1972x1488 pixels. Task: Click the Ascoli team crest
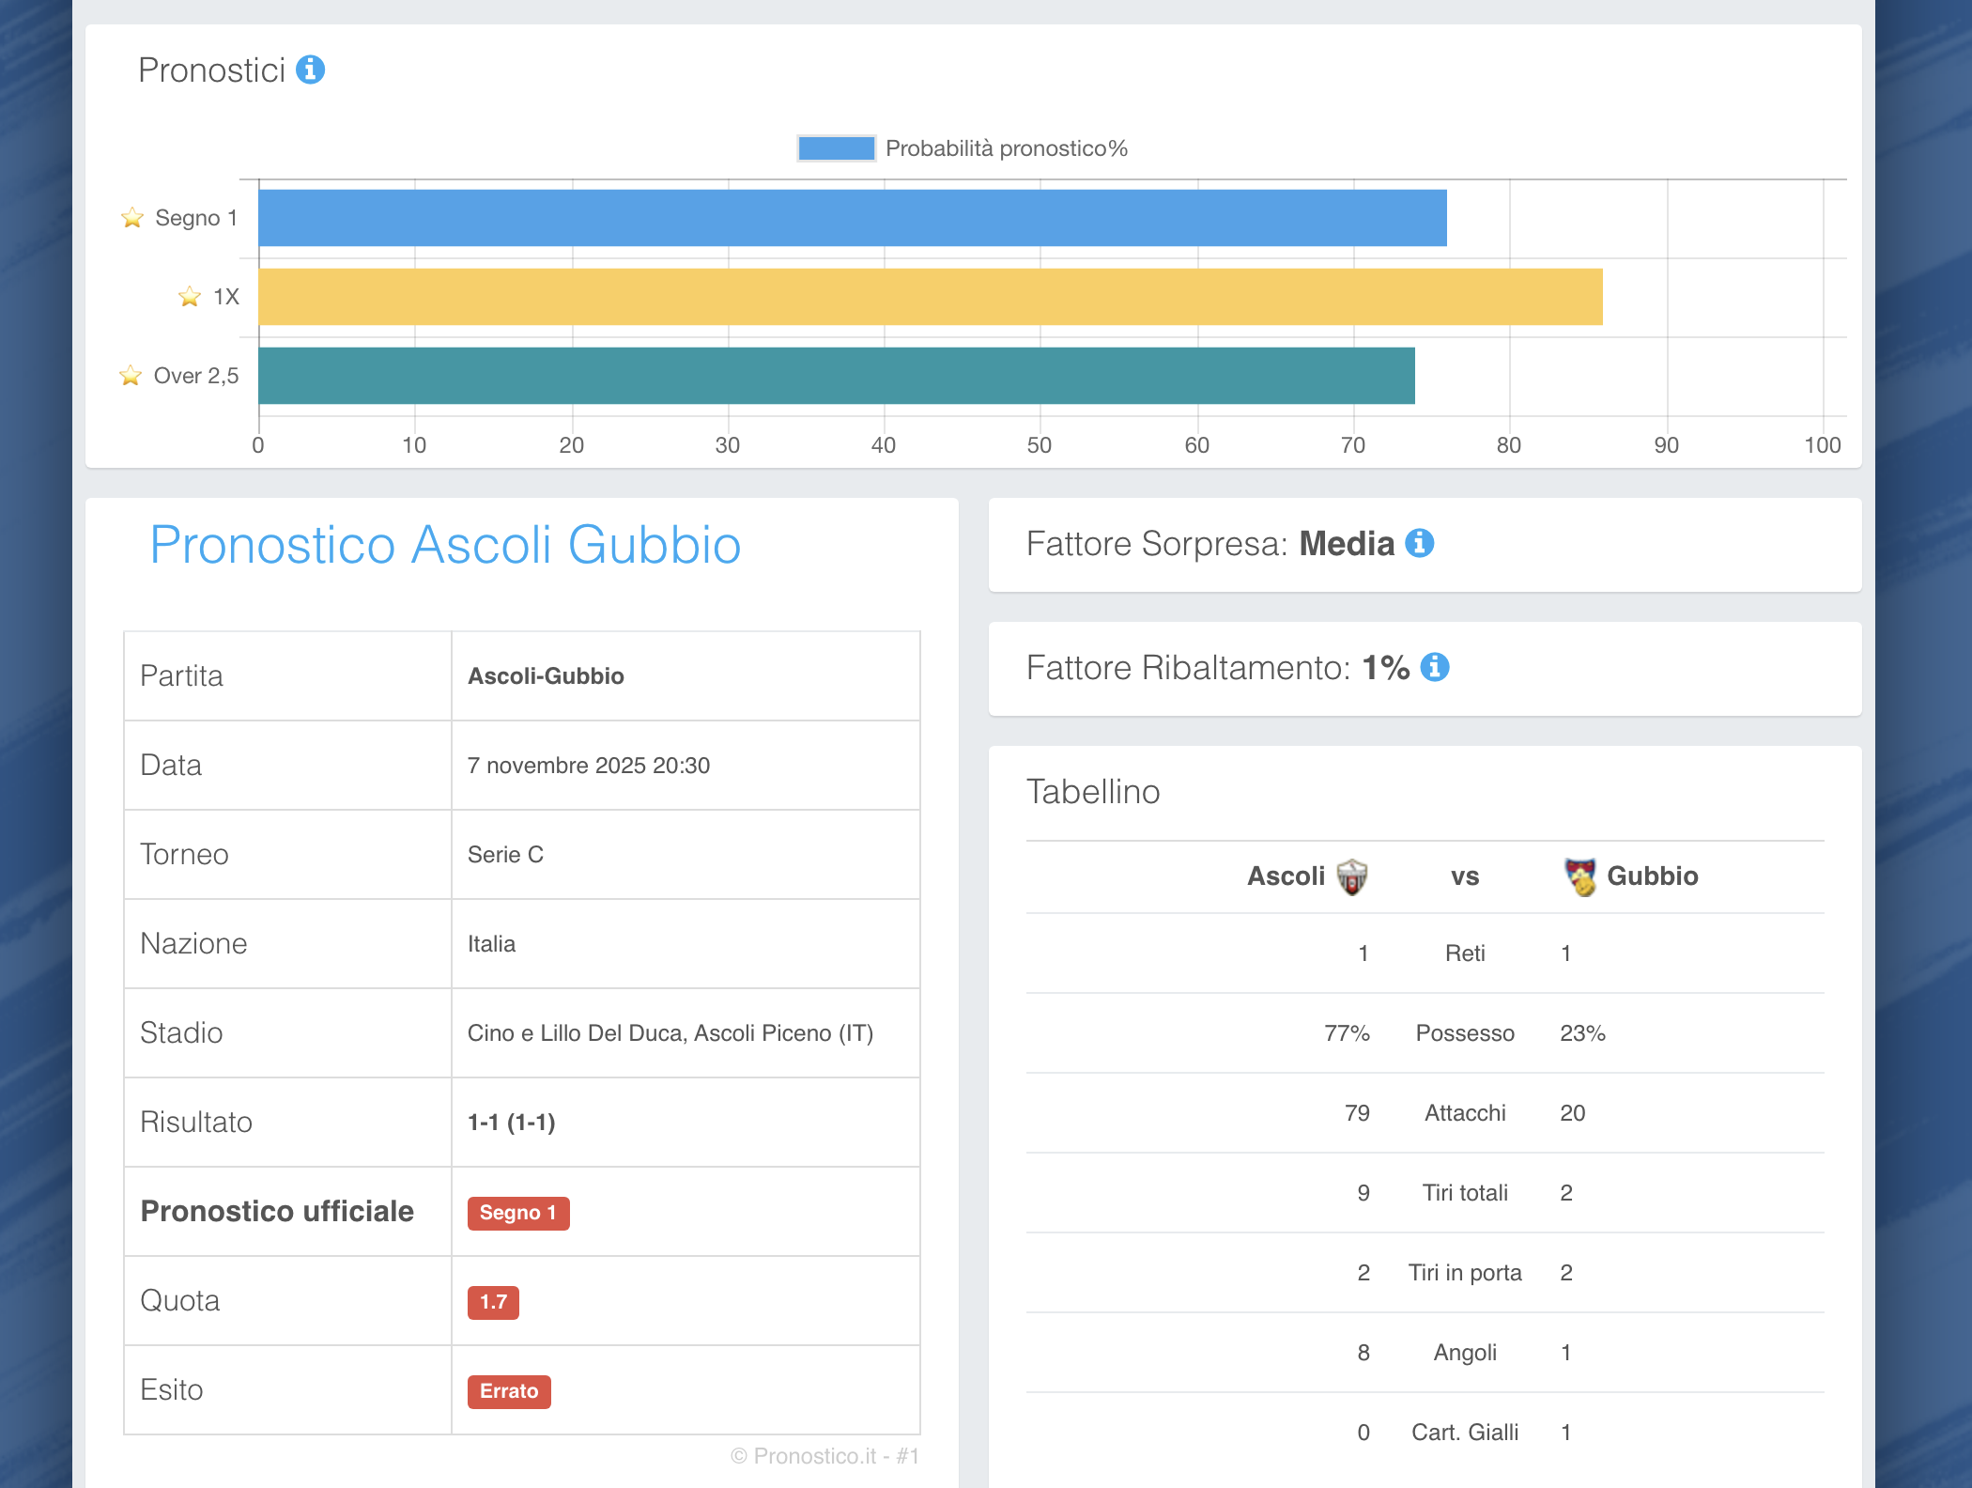(1351, 876)
